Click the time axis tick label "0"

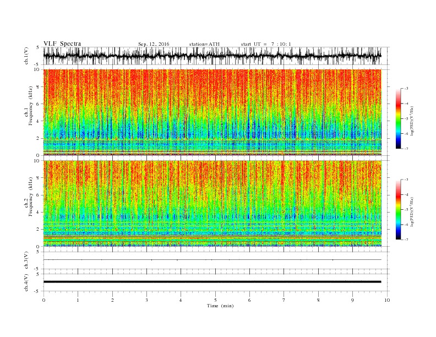pyautogui.click(x=43, y=300)
